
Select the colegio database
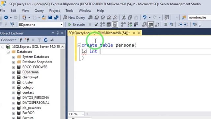pos(28,87)
